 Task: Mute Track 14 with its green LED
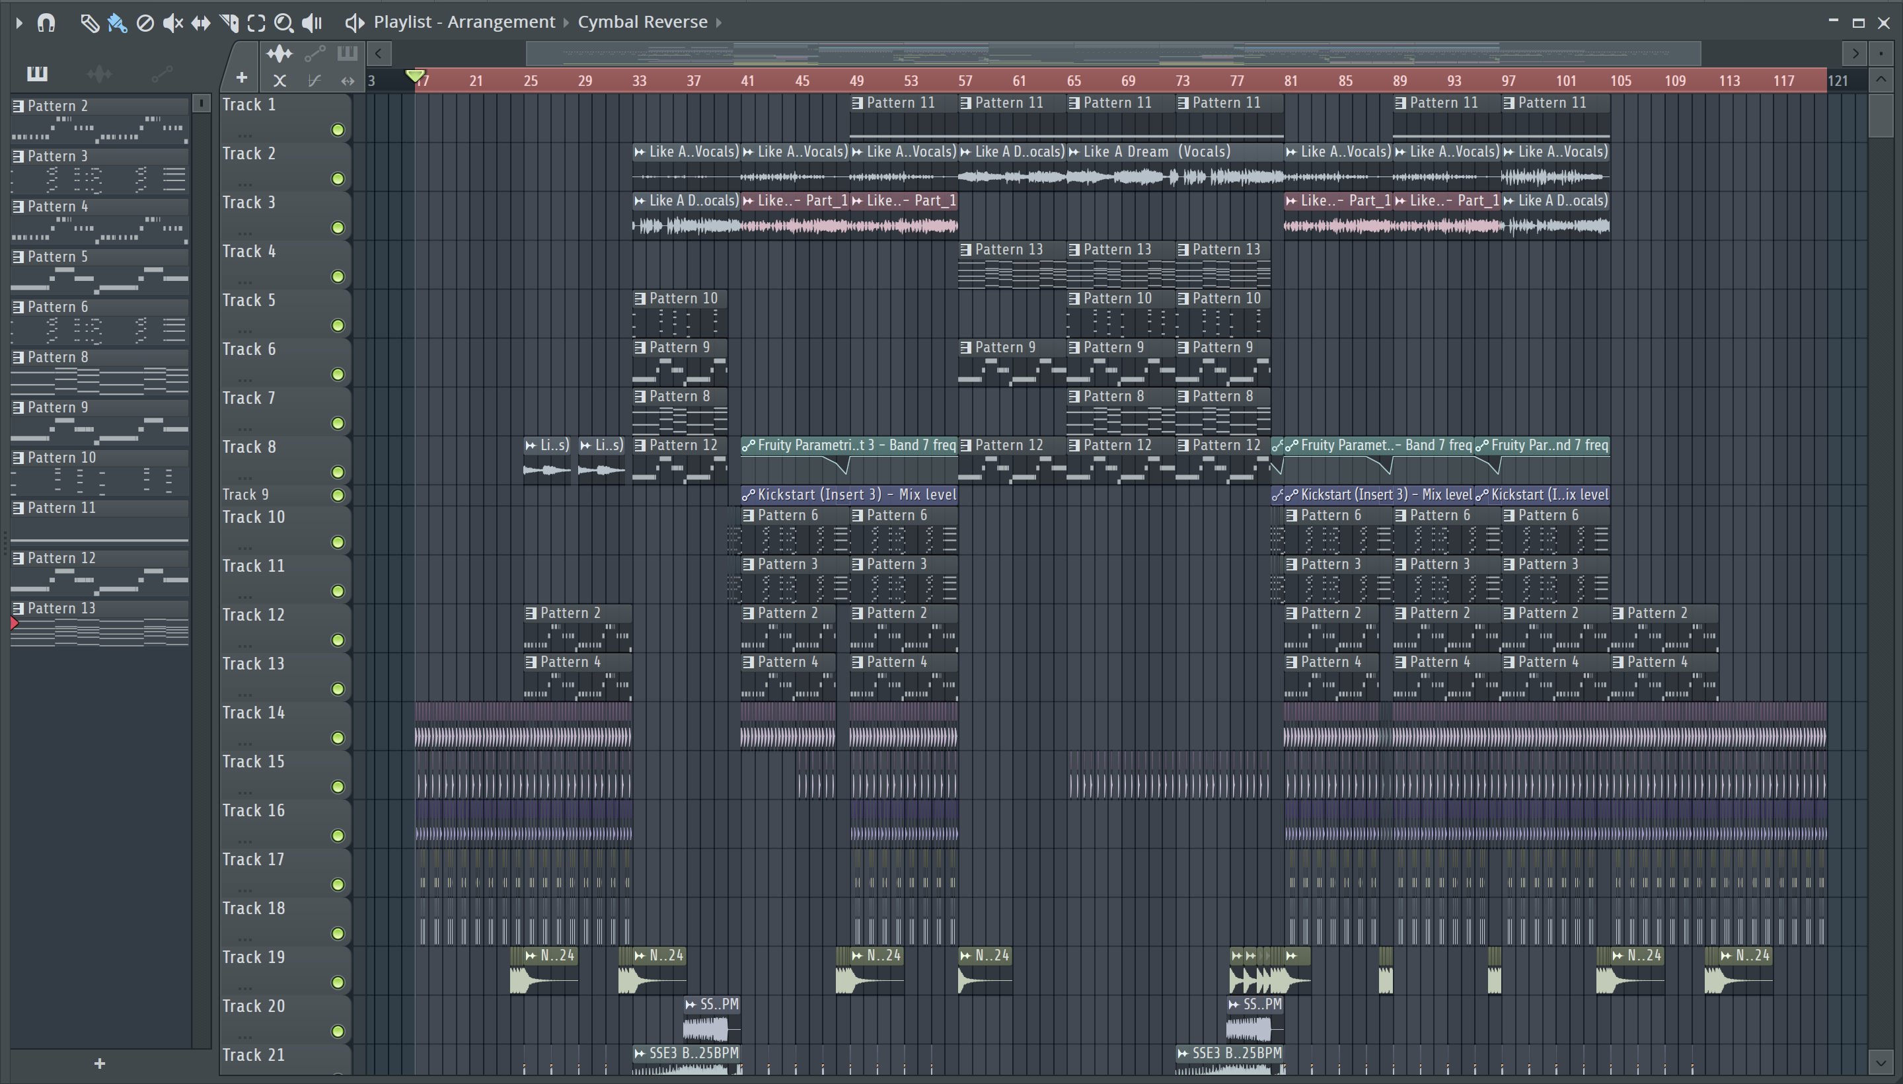click(x=338, y=738)
